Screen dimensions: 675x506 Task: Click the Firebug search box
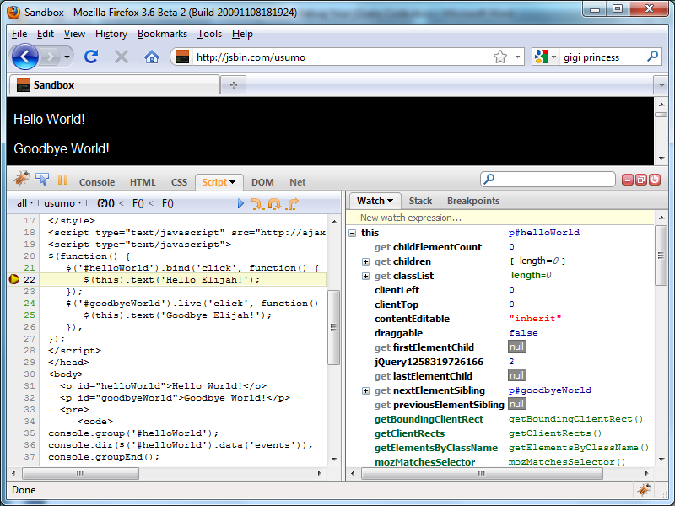pyautogui.click(x=548, y=179)
